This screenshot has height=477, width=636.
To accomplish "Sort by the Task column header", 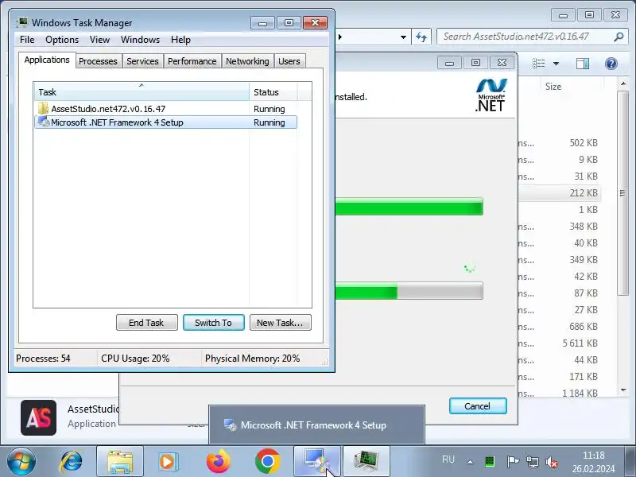I will (142, 92).
